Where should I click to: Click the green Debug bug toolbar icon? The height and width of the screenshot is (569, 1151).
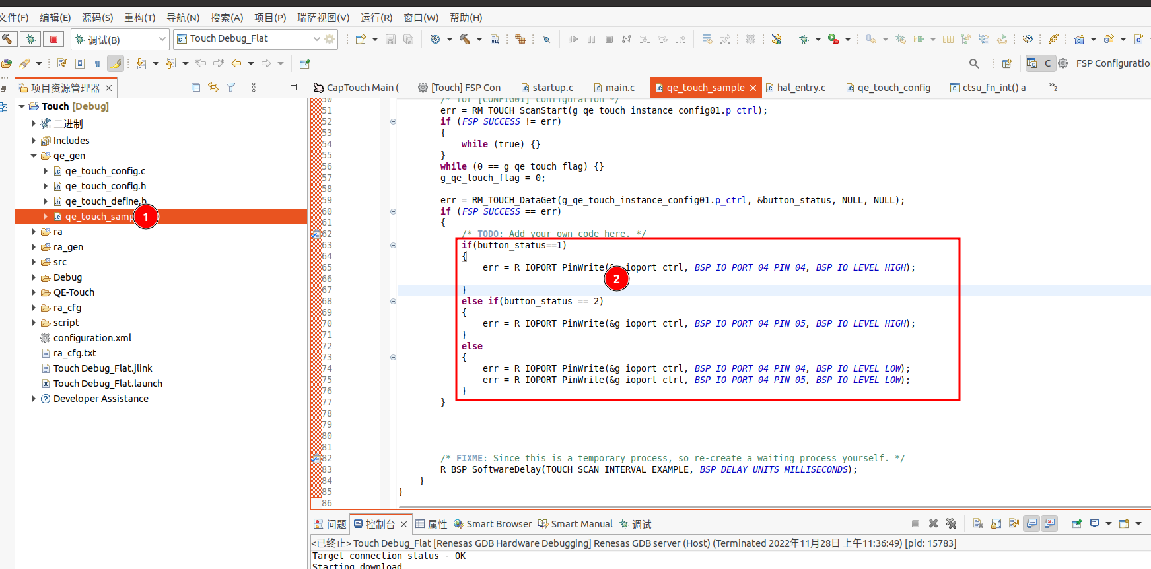tap(804, 39)
